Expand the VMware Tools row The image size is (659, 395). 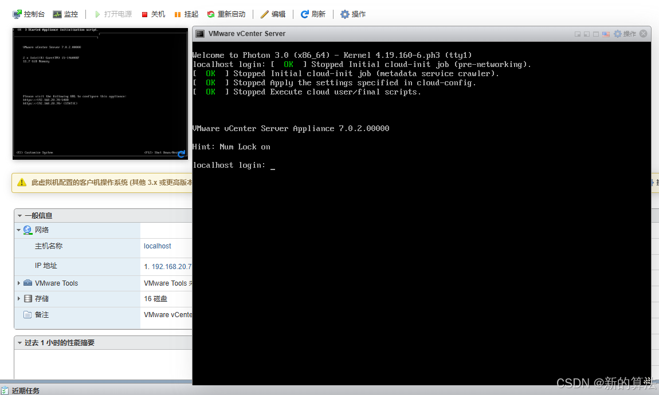click(18, 283)
